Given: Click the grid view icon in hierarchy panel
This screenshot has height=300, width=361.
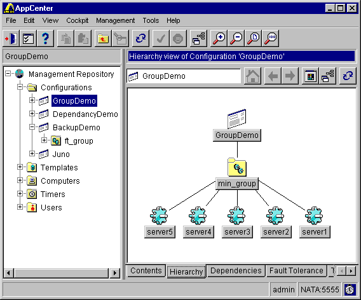Looking at the screenshot, I should point(310,76).
